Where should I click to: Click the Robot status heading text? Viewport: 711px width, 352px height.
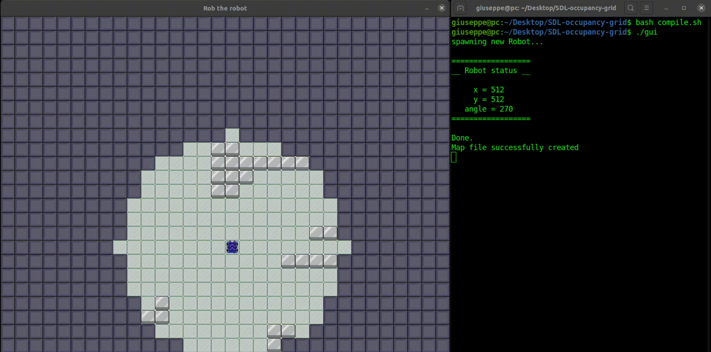click(490, 71)
